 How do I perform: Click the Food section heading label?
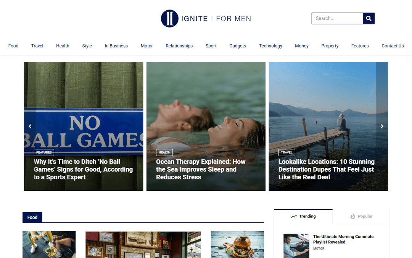point(32,217)
